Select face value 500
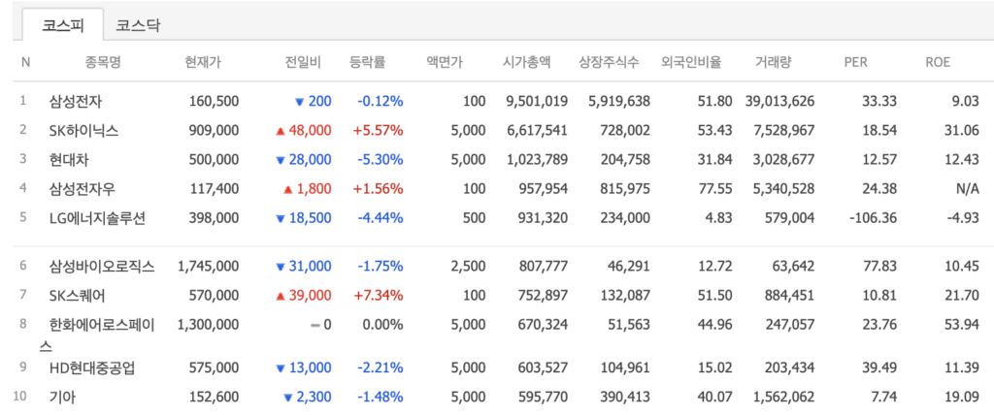 474,218
